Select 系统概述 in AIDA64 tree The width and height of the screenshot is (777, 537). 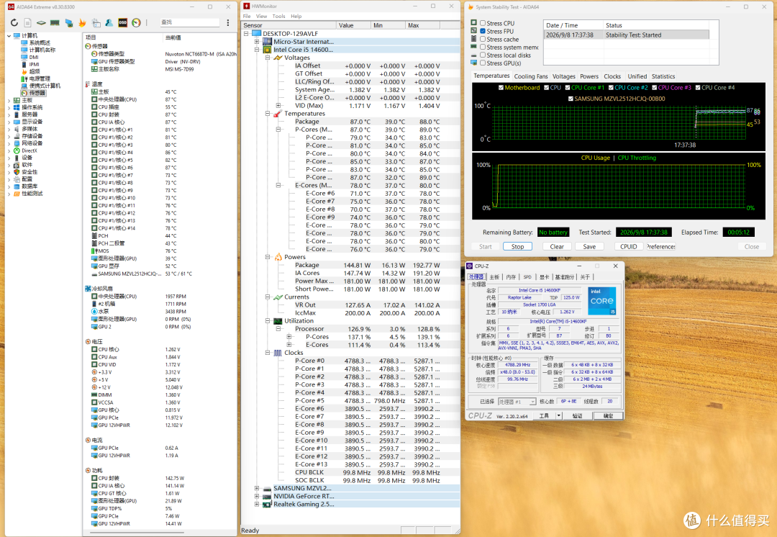pyautogui.click(x=40, y=42)
